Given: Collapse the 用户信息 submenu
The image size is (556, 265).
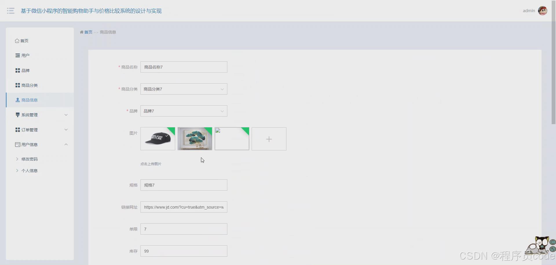Looking at the screenshot, I should [x=40, y=145].
